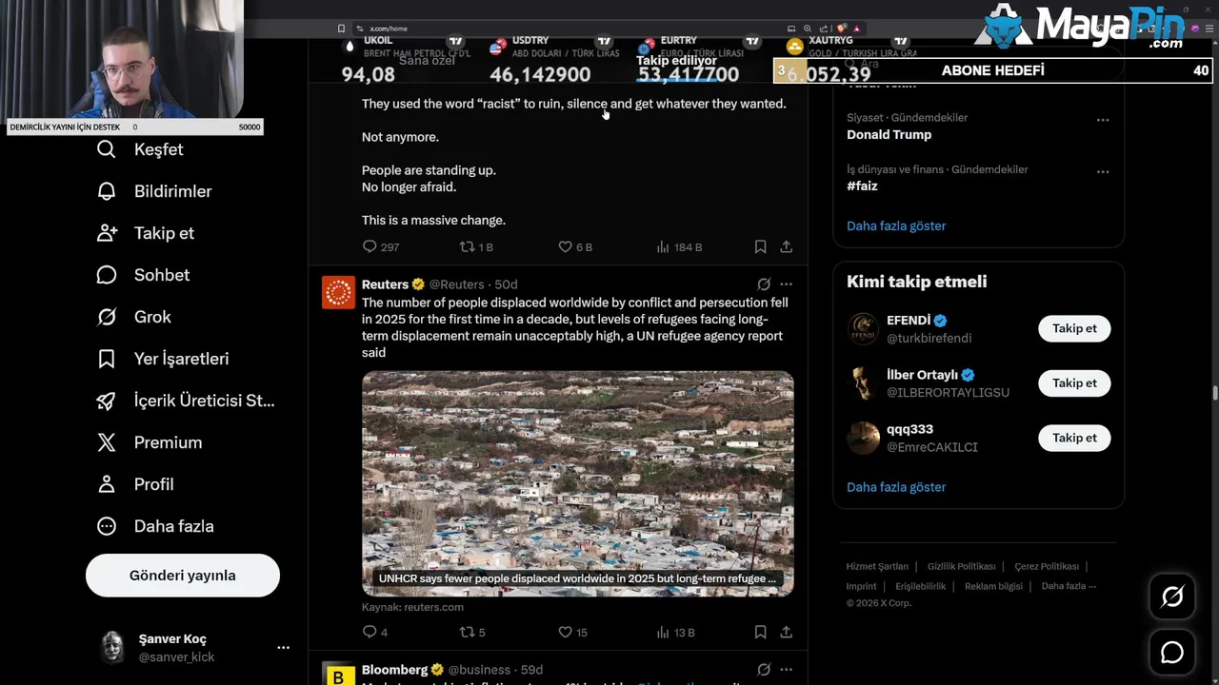Open account menu dots beside Şanver Koç
The width and height of the screenshot is (1219, 685).
[283, 647]
